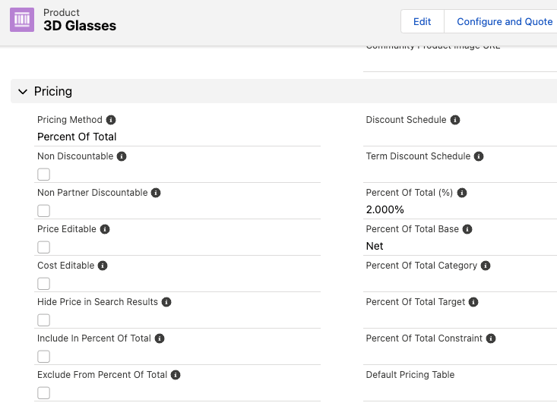This screenshot has height=406, width=557.
Task: Click the 2.000% Percent Of Total value
Action: click(385, 209)
